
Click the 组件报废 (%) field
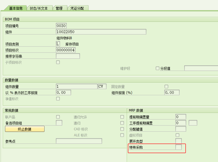pos(172,93)
